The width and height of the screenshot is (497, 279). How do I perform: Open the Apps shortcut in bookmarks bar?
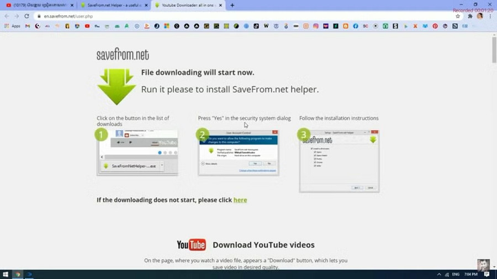12,26
